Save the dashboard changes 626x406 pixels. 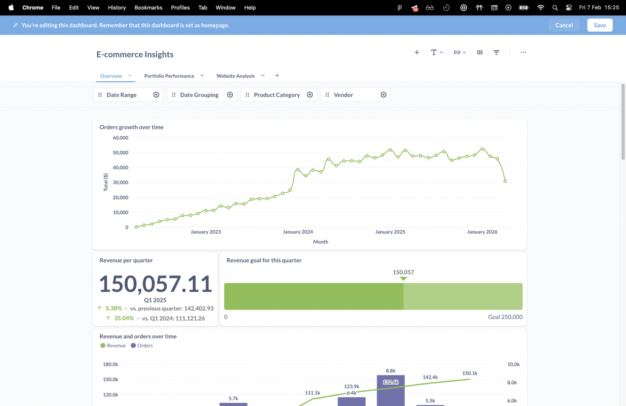pyautogui.click(x=599, y=25)
